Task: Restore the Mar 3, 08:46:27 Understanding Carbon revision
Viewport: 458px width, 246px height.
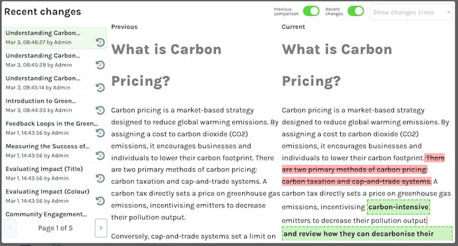Action: (x=100, y=43)
